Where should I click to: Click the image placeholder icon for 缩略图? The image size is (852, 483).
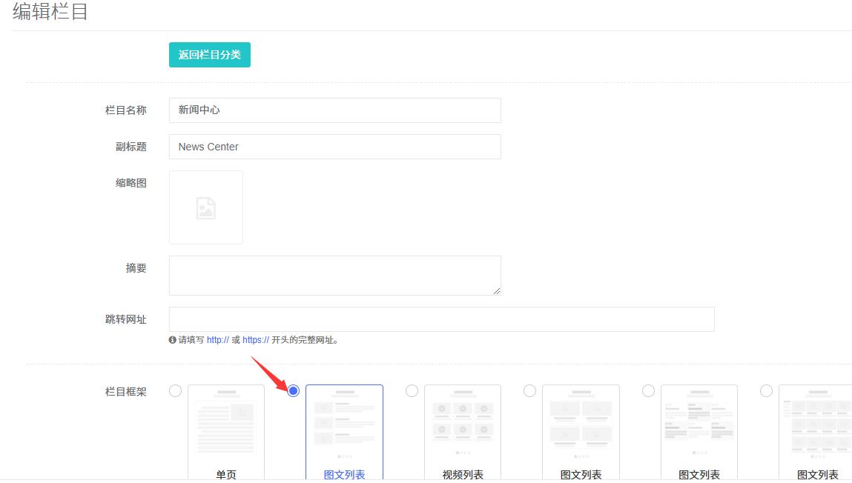206,207
